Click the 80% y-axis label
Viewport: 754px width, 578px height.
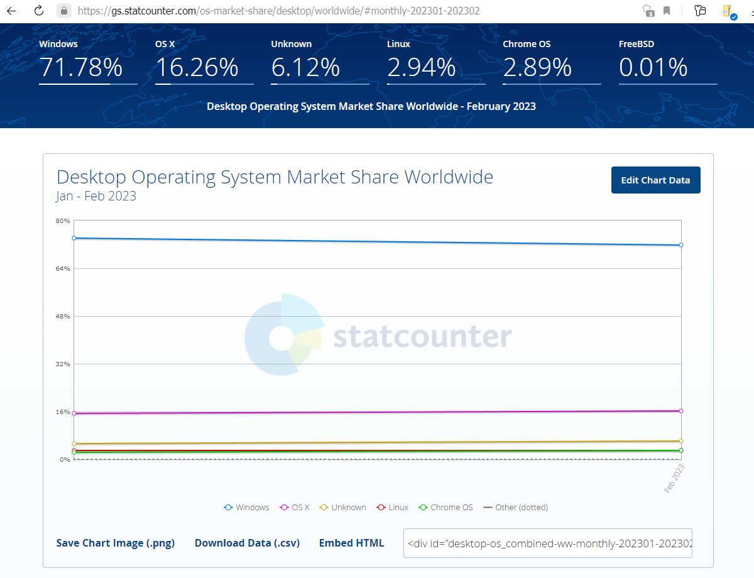click(63, 221)
